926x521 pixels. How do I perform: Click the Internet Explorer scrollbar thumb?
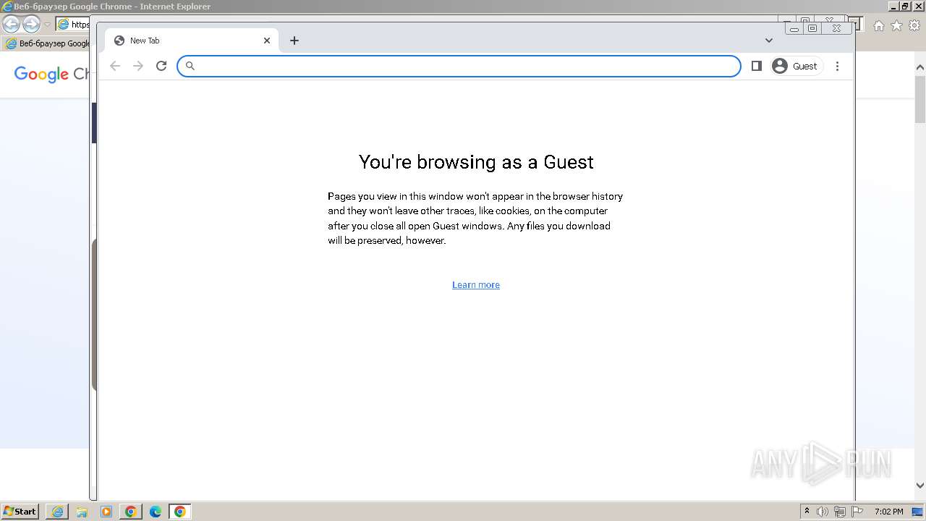(920, 98)
